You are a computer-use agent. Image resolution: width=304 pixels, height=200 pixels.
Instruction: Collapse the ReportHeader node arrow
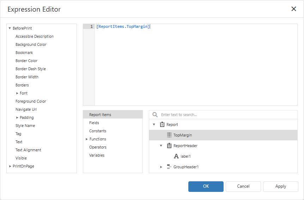pos(161,146)
